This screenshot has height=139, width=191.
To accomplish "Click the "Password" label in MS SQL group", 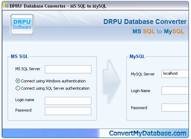I will [x=23, y=110].
